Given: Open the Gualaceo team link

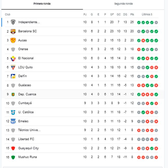Looking at the screenshot, I should (25, 85).
